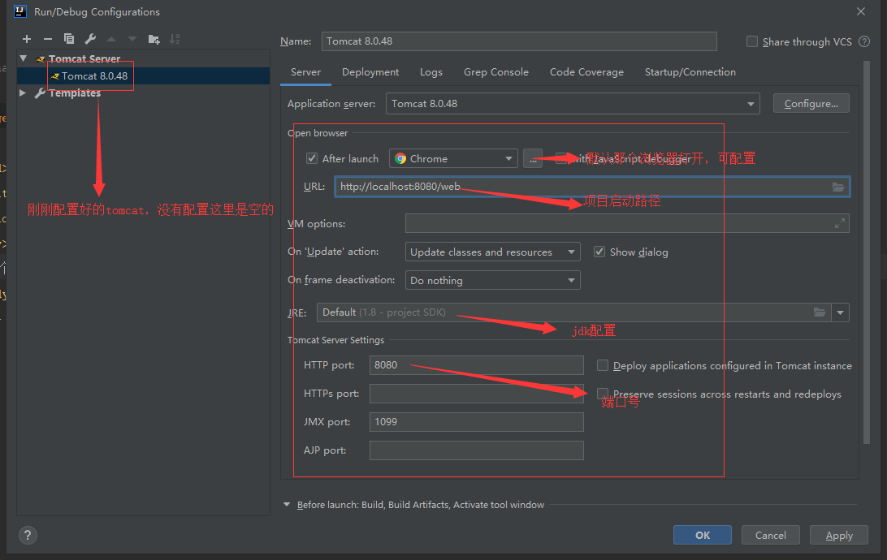887x560 pixels.
Task: Remove the selected configuration with minus icon
Action: [x=47, y=39]
